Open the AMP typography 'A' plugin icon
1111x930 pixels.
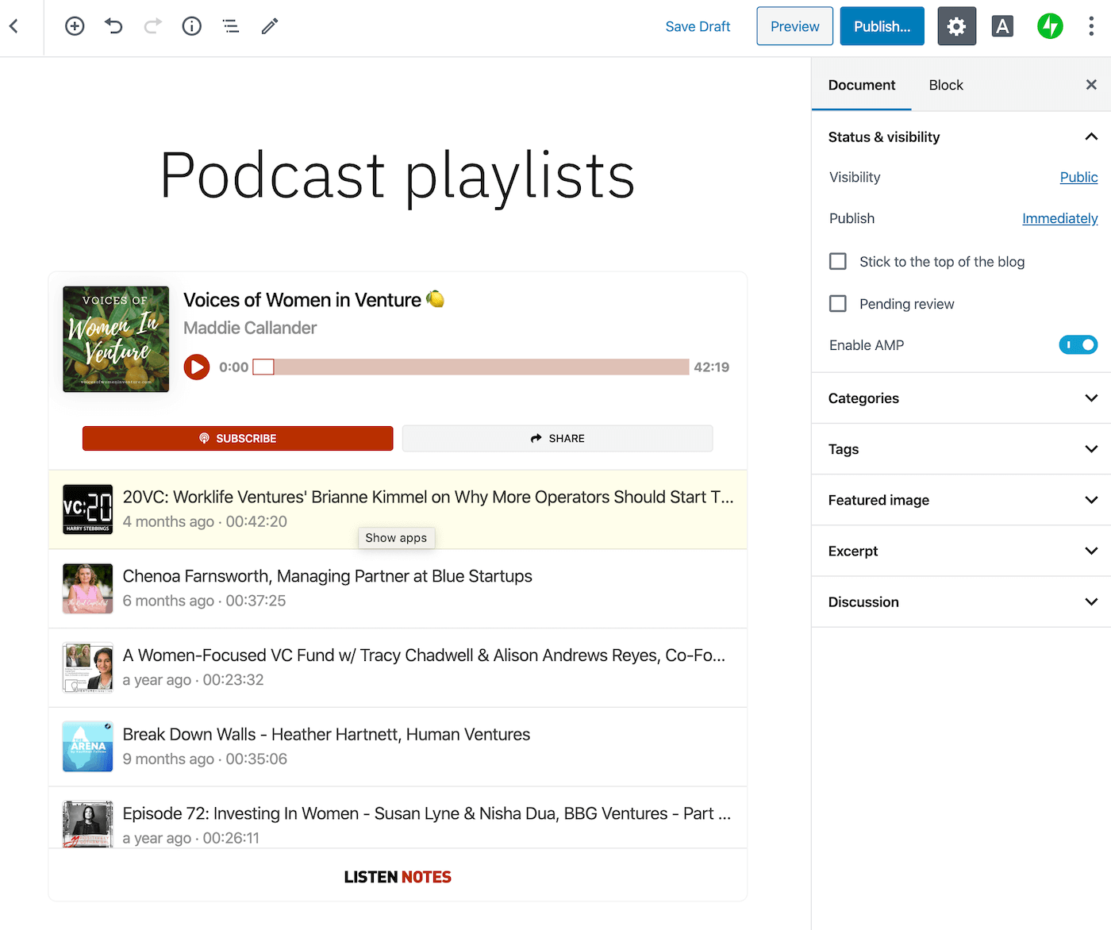click(1002, 26)
